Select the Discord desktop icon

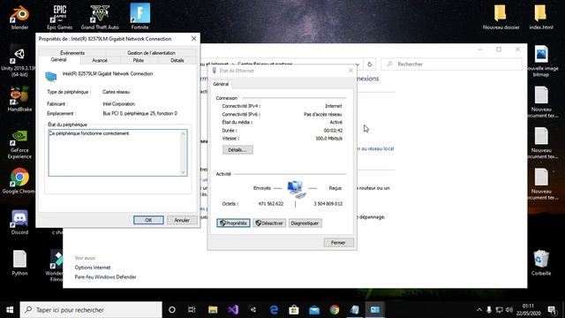(19, 222)
